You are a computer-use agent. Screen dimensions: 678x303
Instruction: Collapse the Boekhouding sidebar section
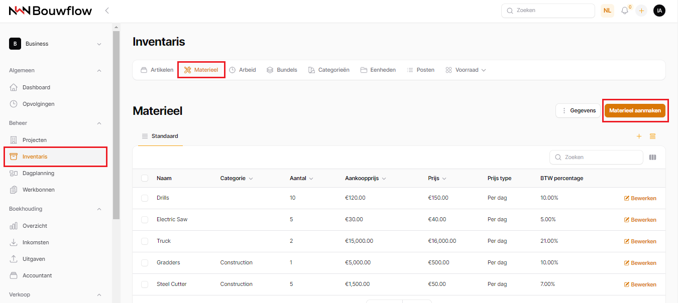point(99,209)
